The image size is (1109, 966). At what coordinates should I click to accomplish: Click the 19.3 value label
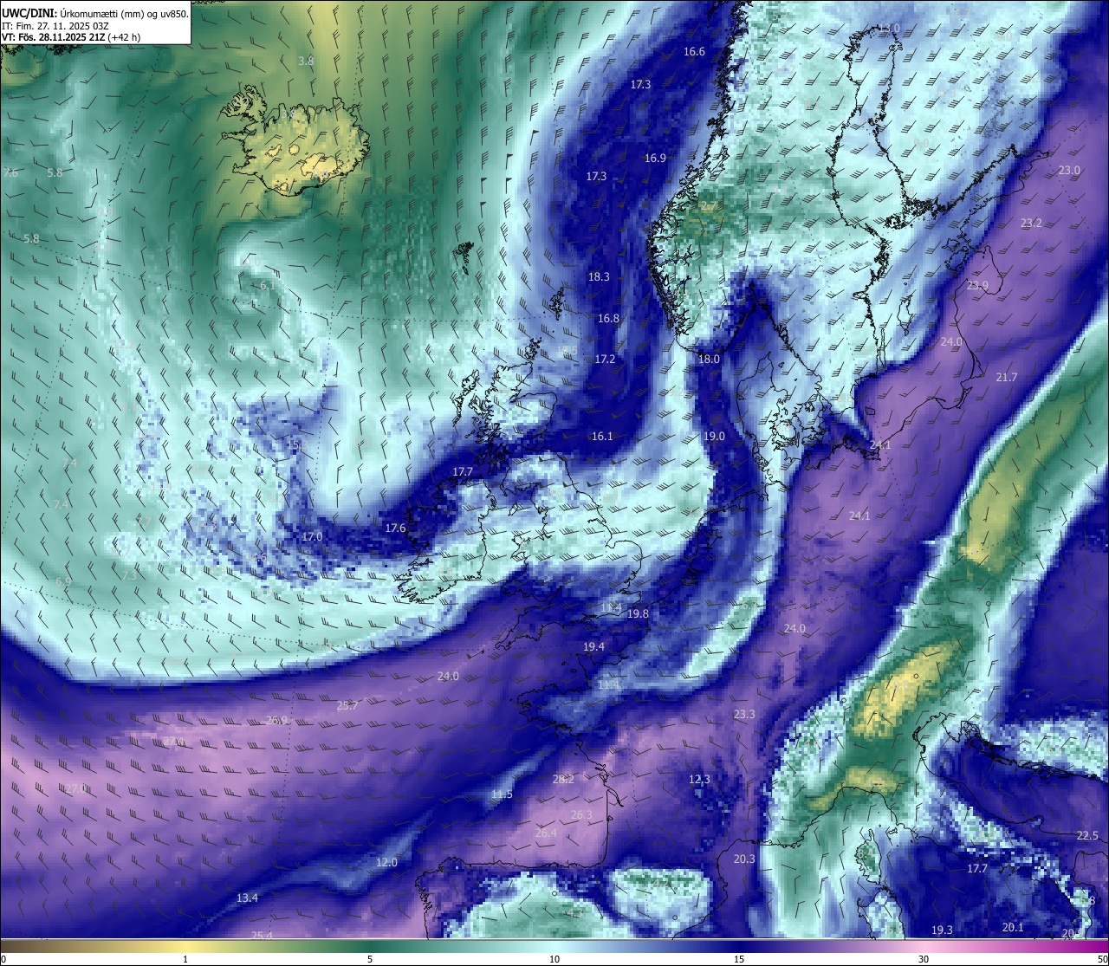[x=942, y=930]
